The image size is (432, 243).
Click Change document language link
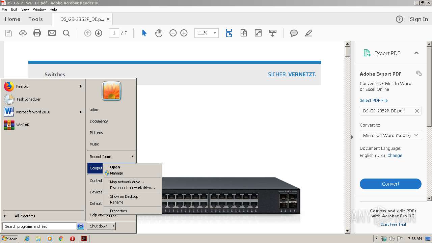point(395,156)
